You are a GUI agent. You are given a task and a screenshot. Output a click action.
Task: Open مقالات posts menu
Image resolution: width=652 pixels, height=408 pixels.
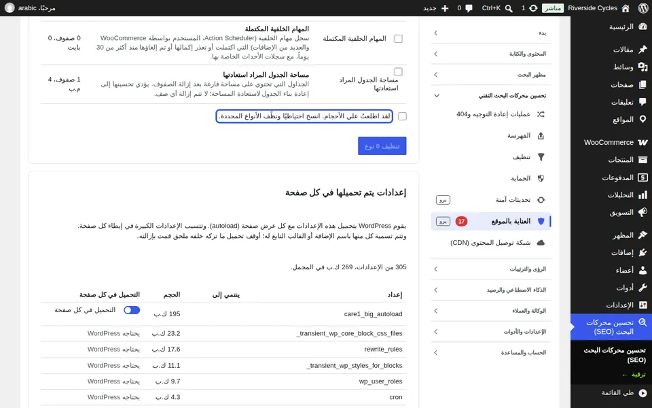click(x=630, y=50)
